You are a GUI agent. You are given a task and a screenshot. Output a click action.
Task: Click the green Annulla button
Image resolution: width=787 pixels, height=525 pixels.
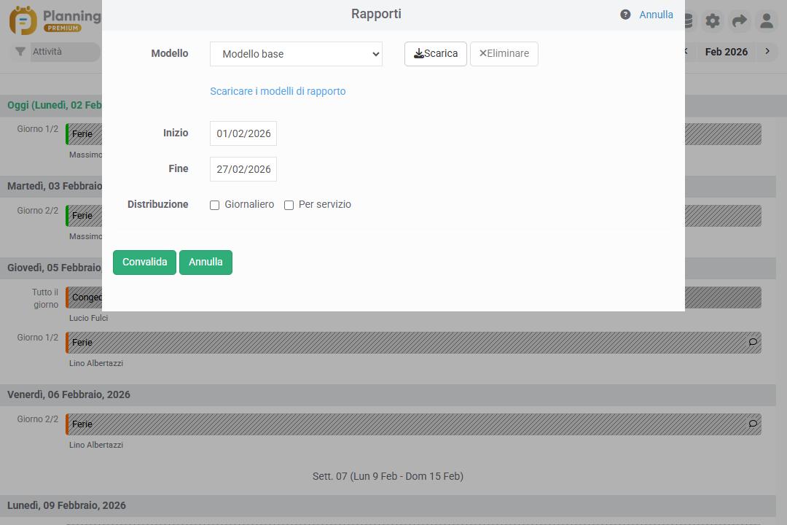pos(205,262)
